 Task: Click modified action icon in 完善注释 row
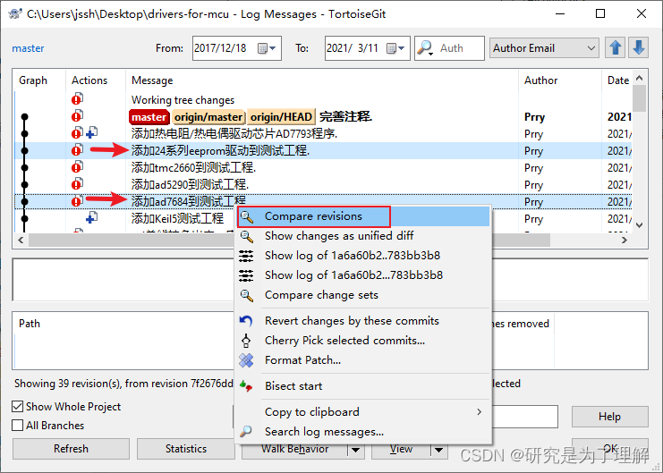77,116
